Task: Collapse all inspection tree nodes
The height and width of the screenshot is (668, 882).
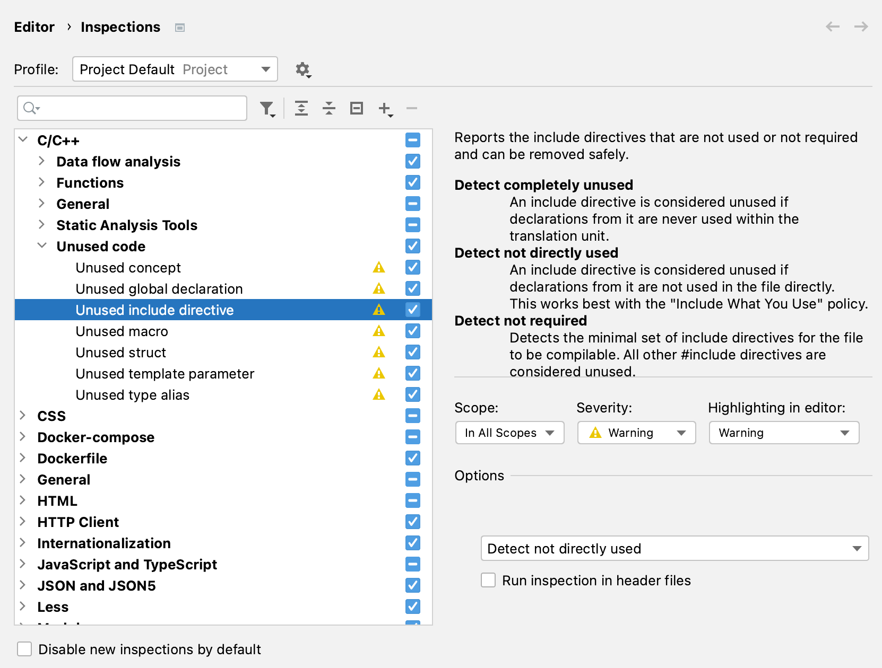Action: point(329,108)
